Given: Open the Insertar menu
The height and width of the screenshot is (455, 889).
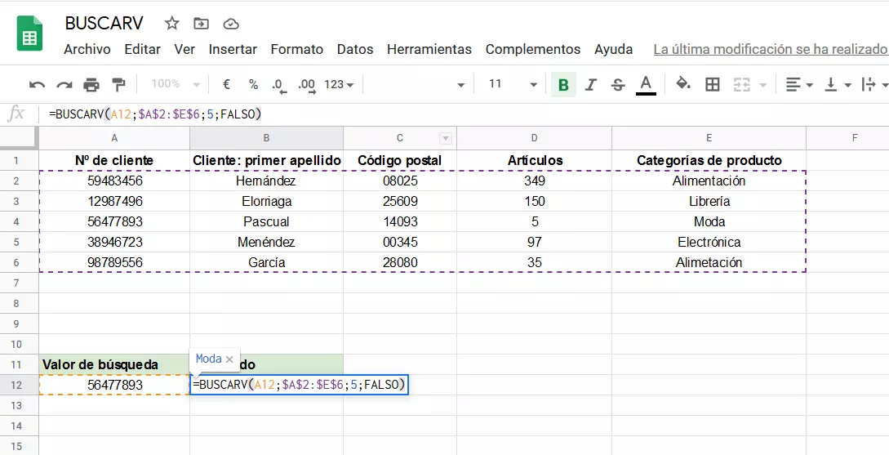Looking at the screenshot, I should [x=233, y=49].
